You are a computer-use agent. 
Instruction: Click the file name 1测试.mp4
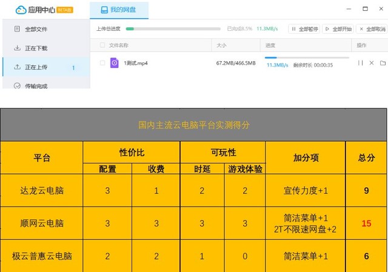136,63
